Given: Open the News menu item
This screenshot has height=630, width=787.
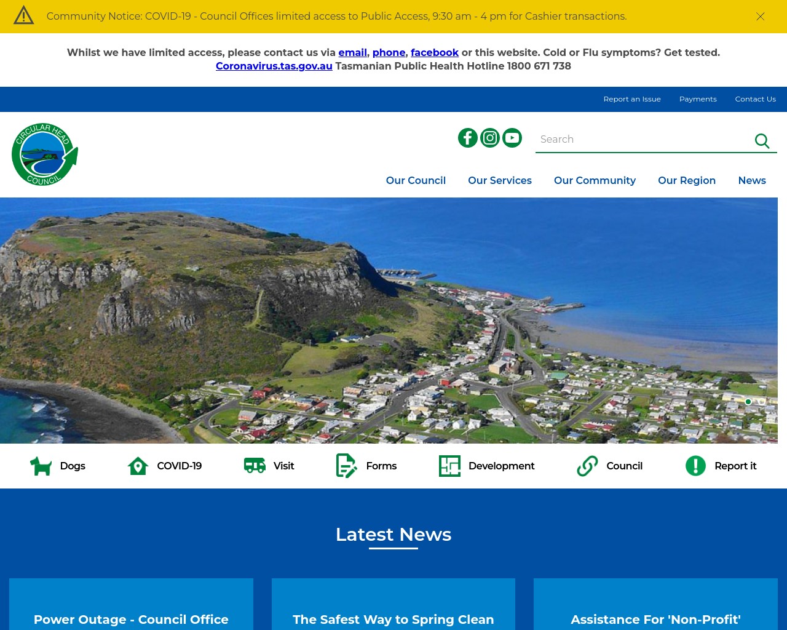Looking at the screenshot, I should pyautogui.click(x=751, y=180).
